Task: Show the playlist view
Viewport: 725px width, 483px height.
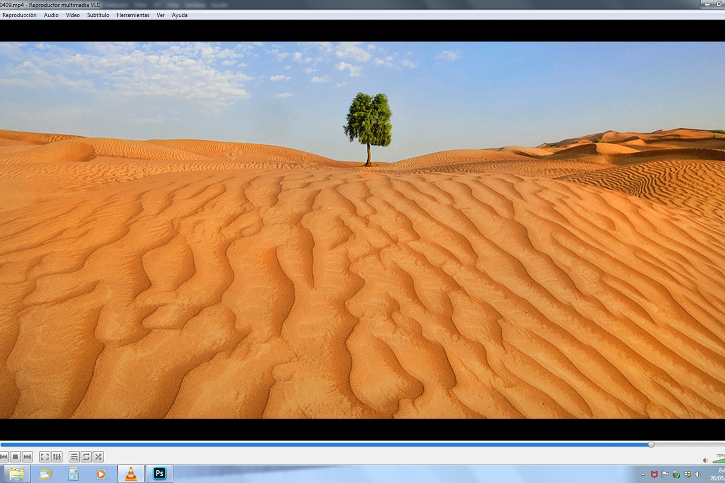Action: tap(74, 457)
